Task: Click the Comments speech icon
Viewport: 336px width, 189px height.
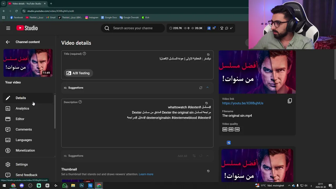Action: (x=8, y=129)
